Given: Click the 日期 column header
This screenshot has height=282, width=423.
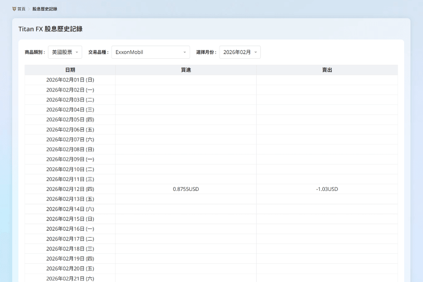Looking at the screenshot, I should [x=70, y=70].
